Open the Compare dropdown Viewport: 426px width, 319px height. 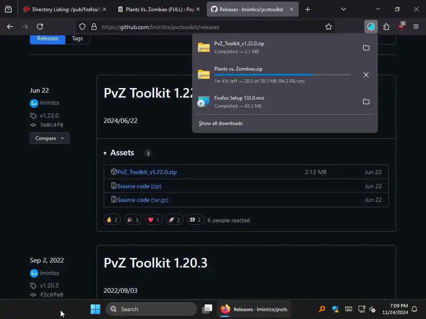pyautogui.click(x=50, y=138)
